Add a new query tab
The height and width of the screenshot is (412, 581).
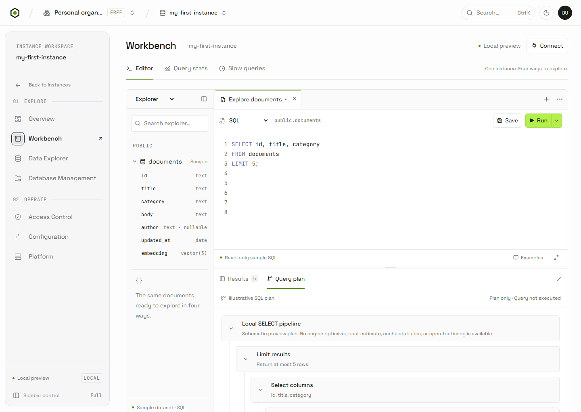pos(546,99)
